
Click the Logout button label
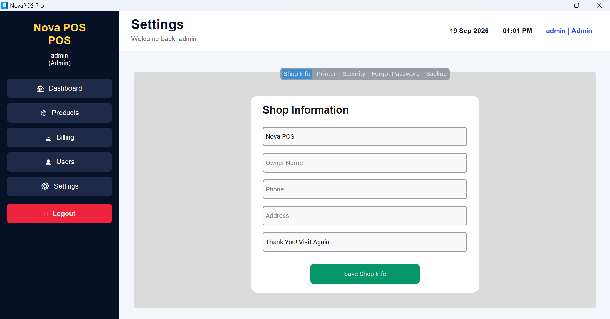click(64, 214)
